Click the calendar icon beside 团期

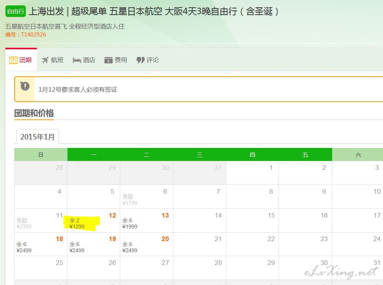13,60
